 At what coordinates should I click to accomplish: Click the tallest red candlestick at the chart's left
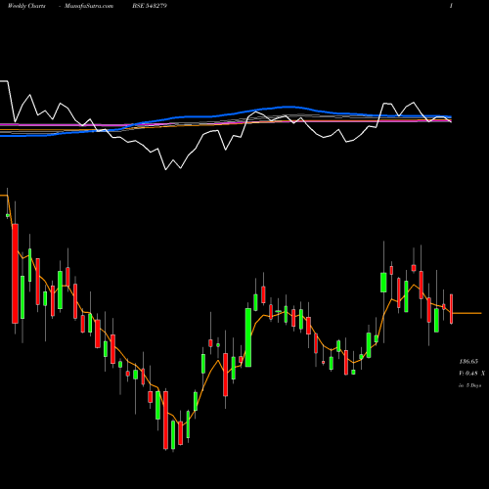point(15,274)
